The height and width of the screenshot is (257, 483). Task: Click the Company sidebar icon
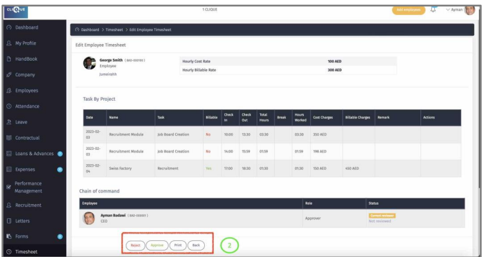9,75
